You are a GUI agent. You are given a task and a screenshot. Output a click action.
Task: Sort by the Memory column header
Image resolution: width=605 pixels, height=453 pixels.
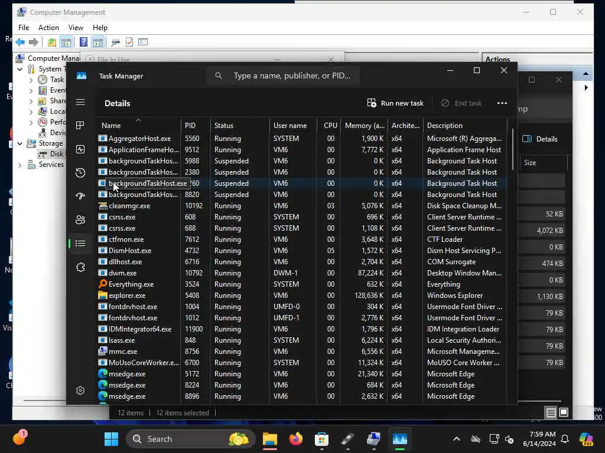364,126
